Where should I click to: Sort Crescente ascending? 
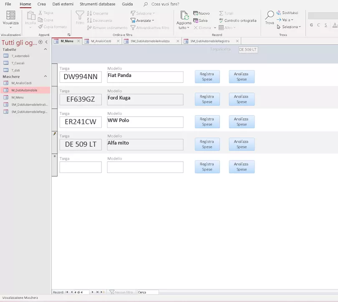[x=98, y=13]
